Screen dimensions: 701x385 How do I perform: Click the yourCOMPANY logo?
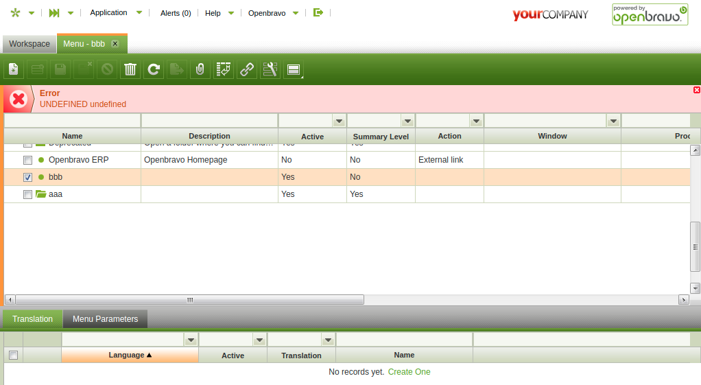[550, 14]
